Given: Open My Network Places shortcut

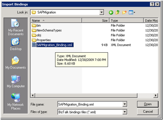Looking at the screenshot, I should [16, 102].
